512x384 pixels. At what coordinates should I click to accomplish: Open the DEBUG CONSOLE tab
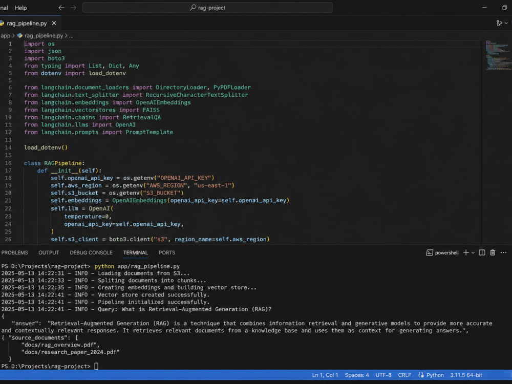(91, 253)
